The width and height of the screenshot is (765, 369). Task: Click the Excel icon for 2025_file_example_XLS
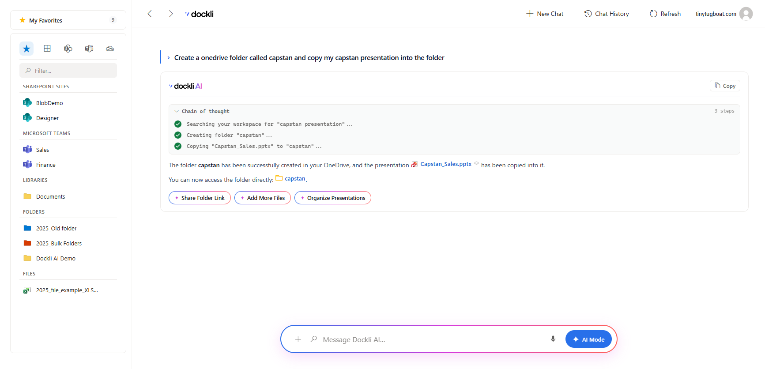(27, 290)
